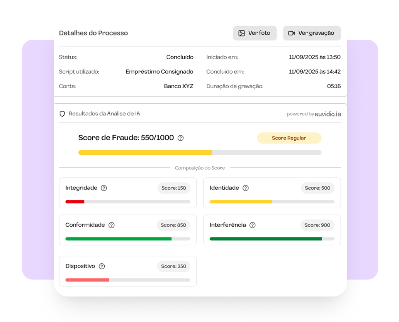
Task: Click the Detalhes do Processo heading
Action: [93, 33]
